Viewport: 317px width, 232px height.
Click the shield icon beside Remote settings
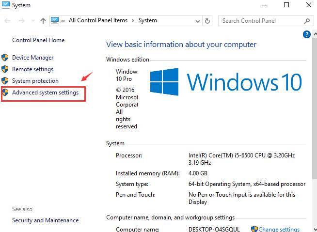coord(5,69)
